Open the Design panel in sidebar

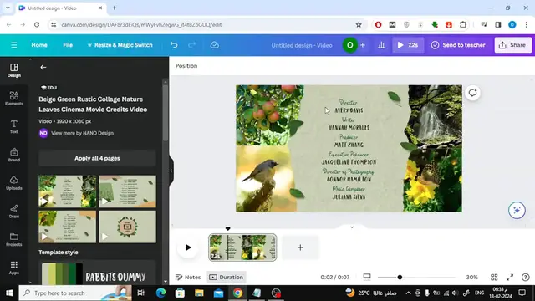click(x=14, y=70)
